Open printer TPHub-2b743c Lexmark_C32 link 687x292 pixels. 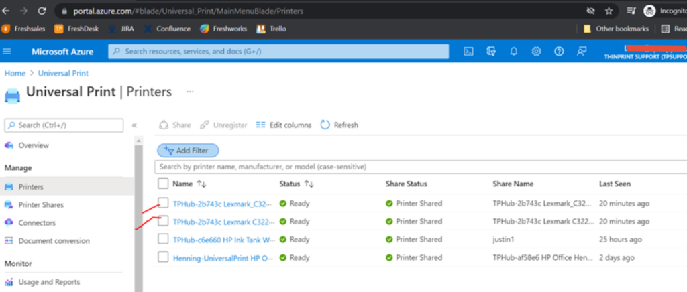coord(223,204)
